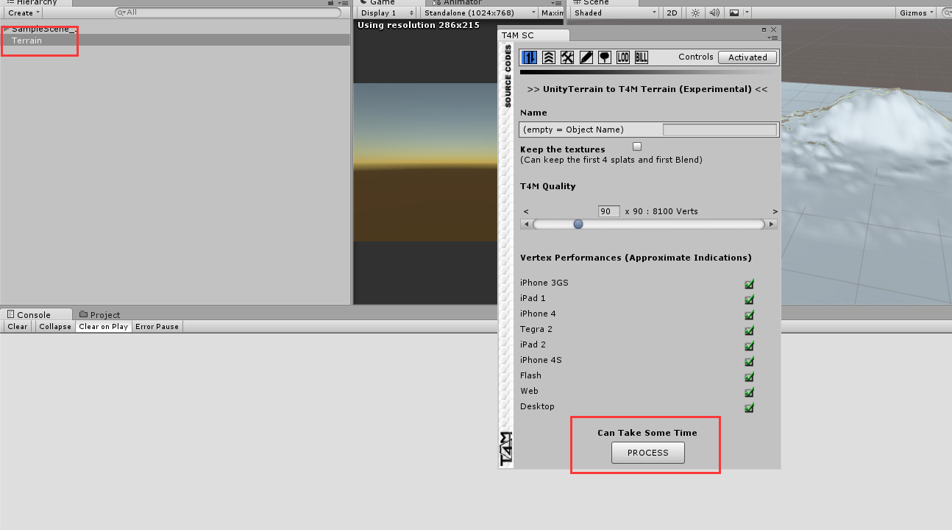The width and height of the screenshot is (952, 530).
Task: Toggle Clear on Play in Console
Action: (103, 326)
